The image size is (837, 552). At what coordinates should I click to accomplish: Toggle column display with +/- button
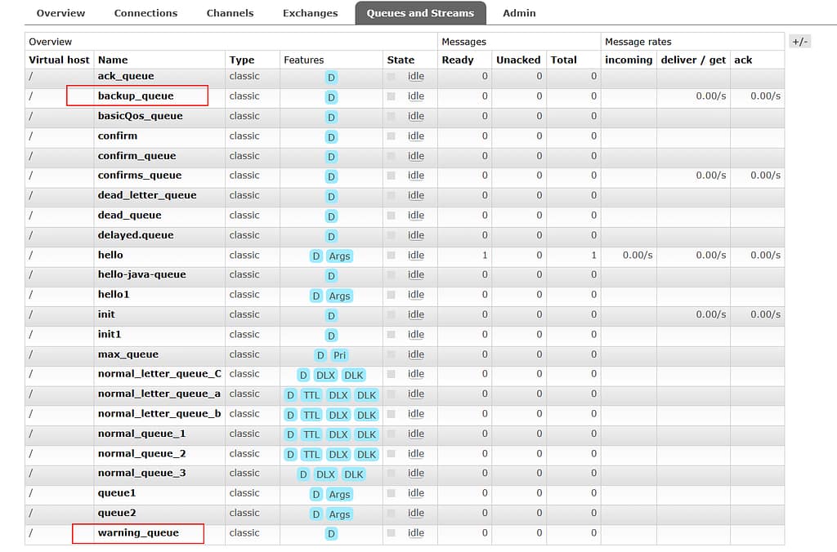[x=799, y=42]
